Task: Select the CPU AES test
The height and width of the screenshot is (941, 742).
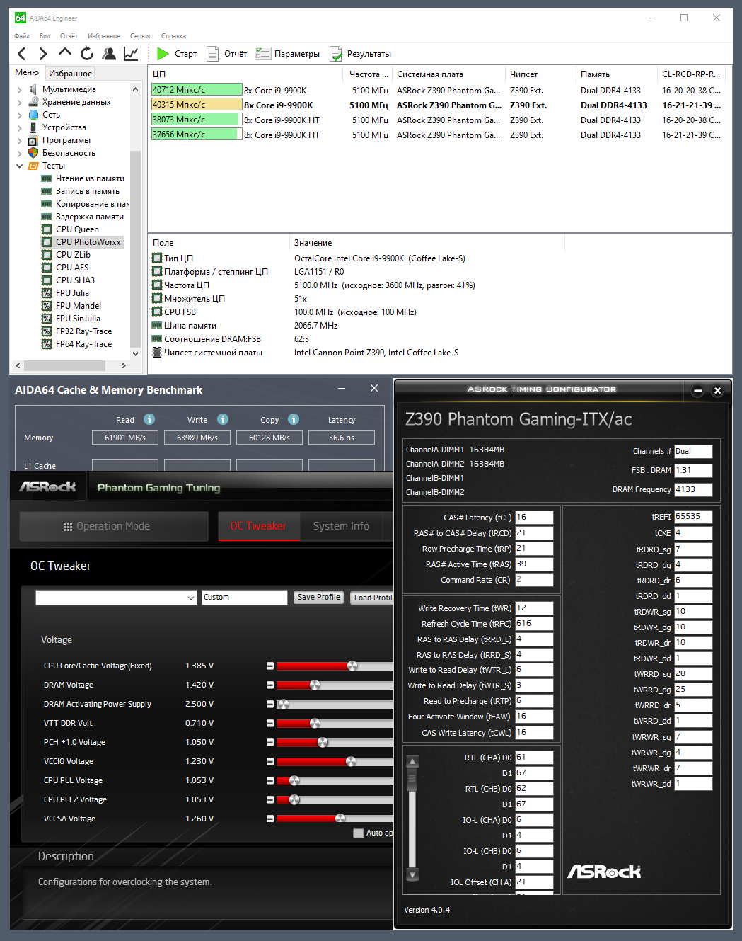Action: point(72,268)
